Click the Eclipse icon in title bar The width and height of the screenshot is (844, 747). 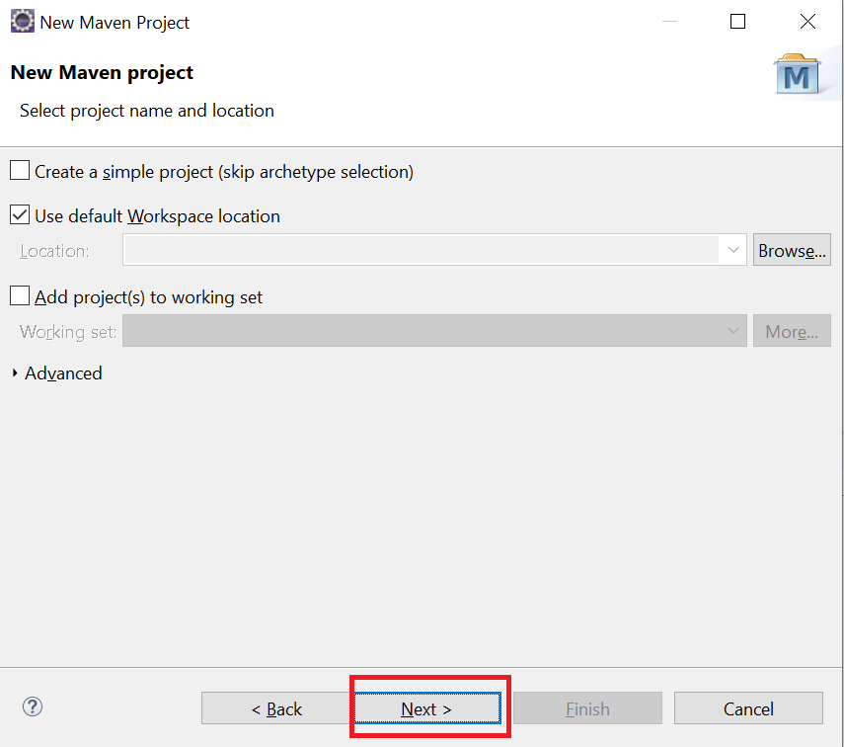(22, 22)
